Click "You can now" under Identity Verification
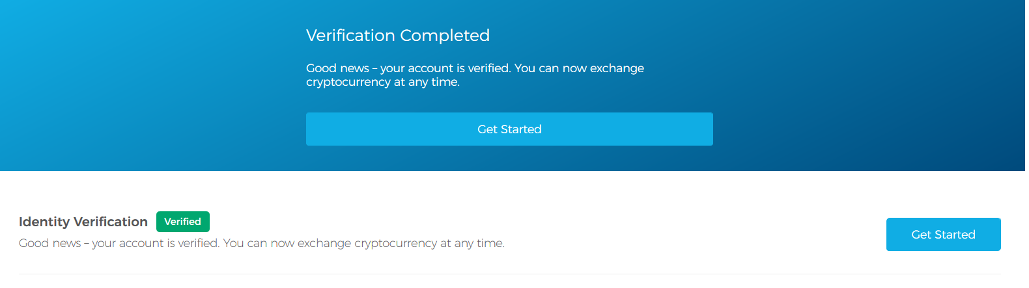This screenshot has height=288, width=1029. tap(259, 243)
